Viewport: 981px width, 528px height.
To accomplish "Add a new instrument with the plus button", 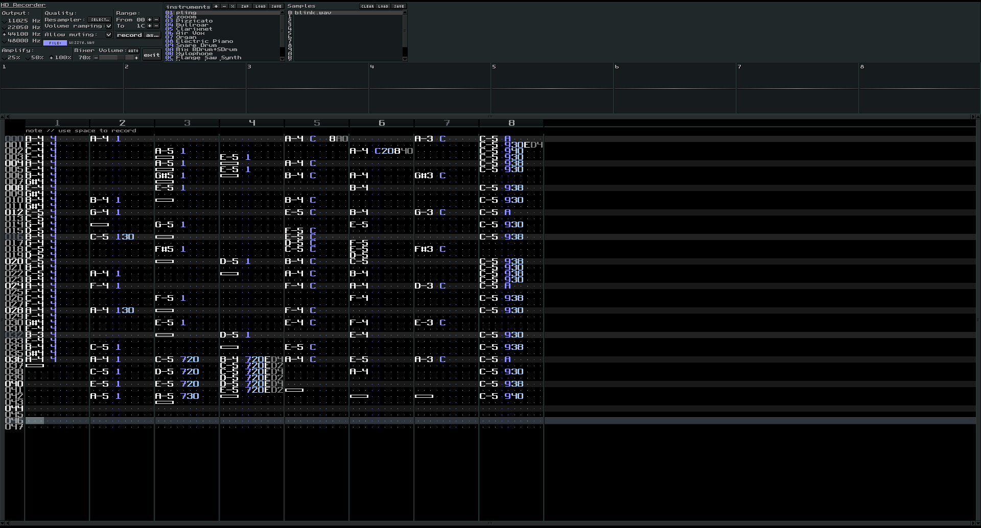I will point(216,6).
